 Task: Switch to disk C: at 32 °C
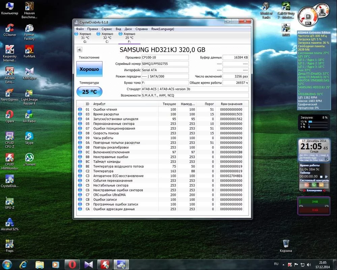pos(107,37)
